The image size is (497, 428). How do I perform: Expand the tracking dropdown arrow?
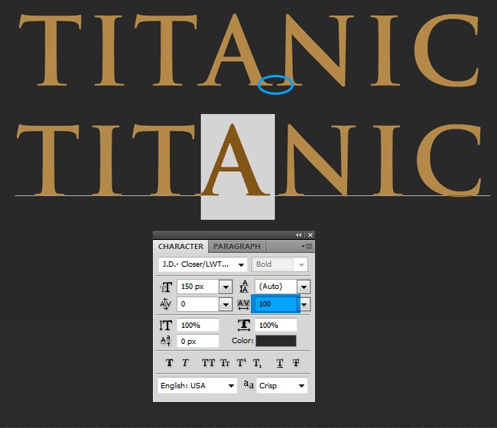click(x=304, y=305)
